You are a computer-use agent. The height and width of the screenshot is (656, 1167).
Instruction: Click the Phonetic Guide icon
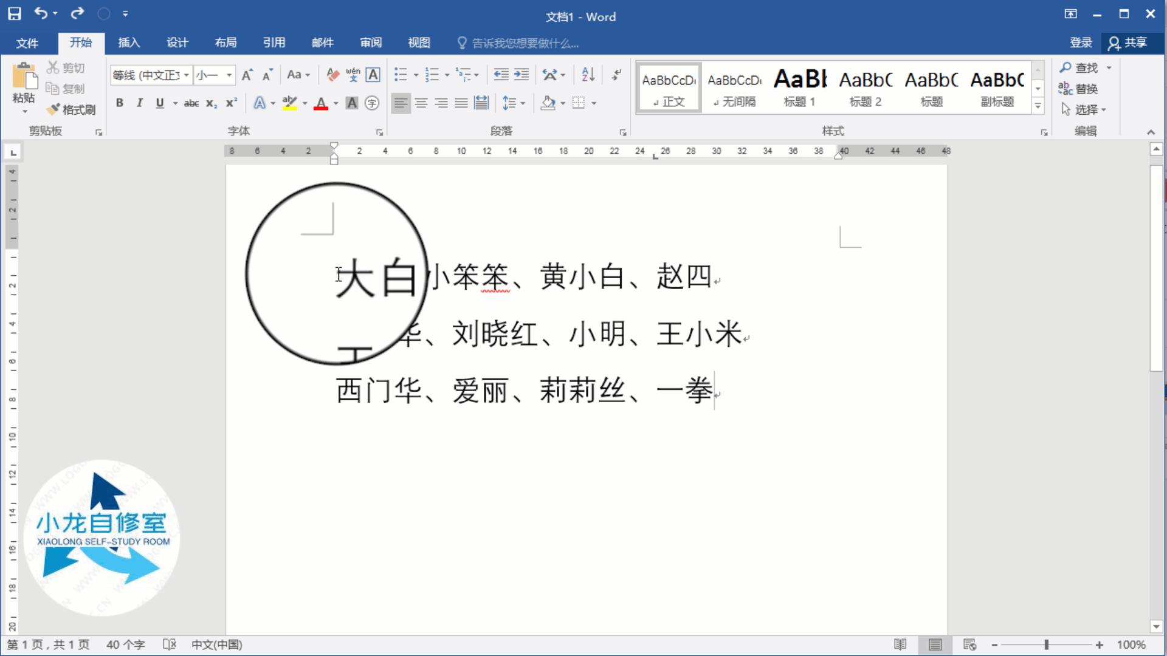click(353, 74)
